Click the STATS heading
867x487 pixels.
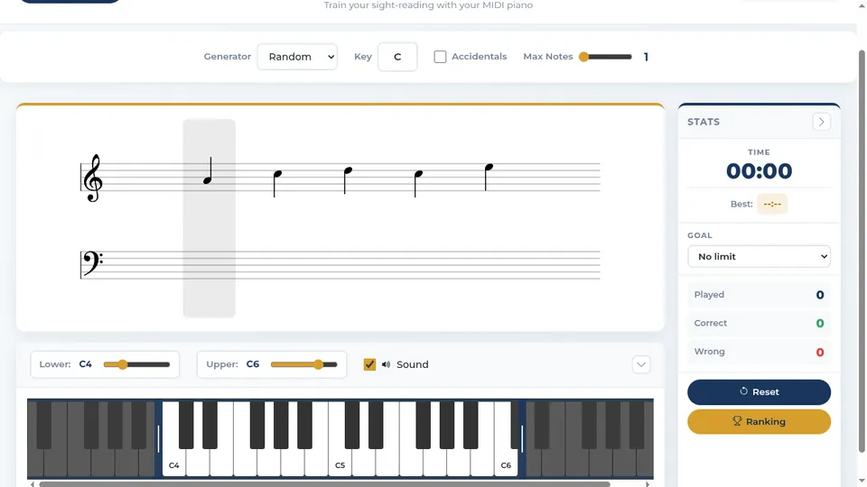point(704,122)
